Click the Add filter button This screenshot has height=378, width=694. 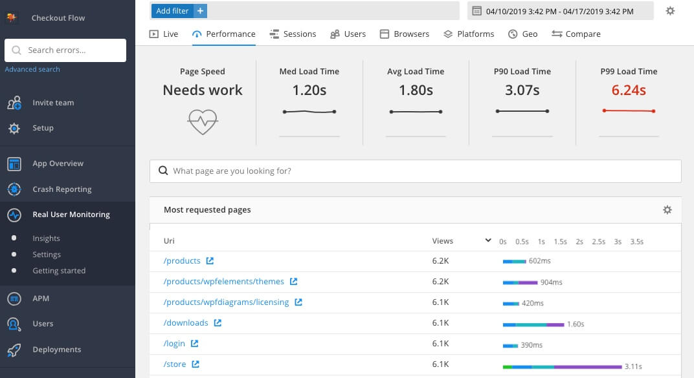pos(179,10)
